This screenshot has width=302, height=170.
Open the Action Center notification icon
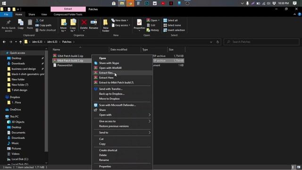pos(294,3)
